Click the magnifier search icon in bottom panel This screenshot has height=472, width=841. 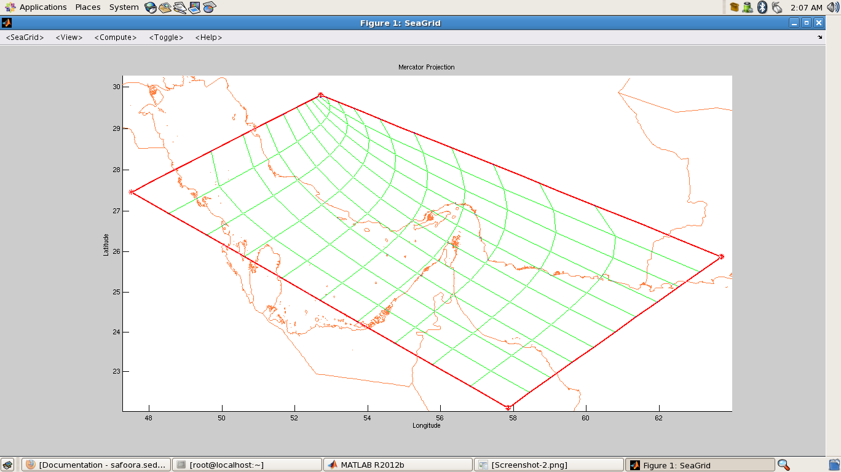pyautogui.click(x=783, y=465)
